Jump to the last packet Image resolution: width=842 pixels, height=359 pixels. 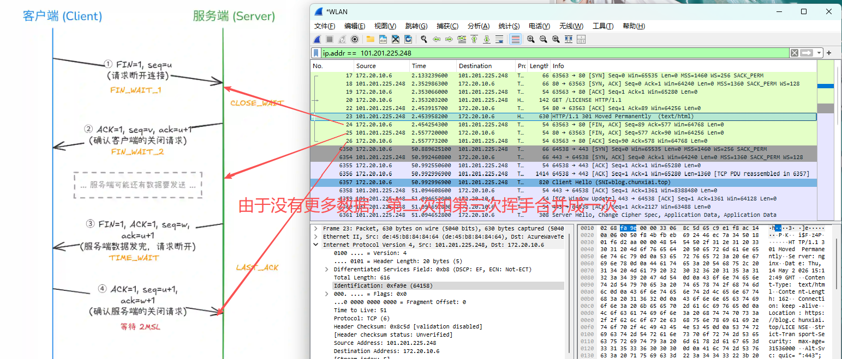(487, 39)
